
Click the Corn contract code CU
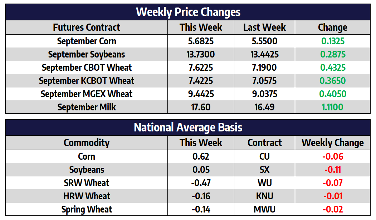[264, 156]
